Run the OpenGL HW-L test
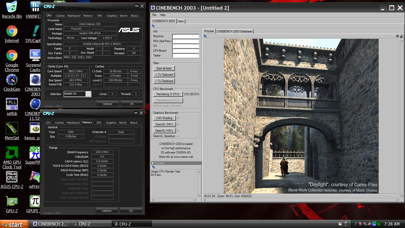The image size is (405, 228). click(x=164, y=131)
